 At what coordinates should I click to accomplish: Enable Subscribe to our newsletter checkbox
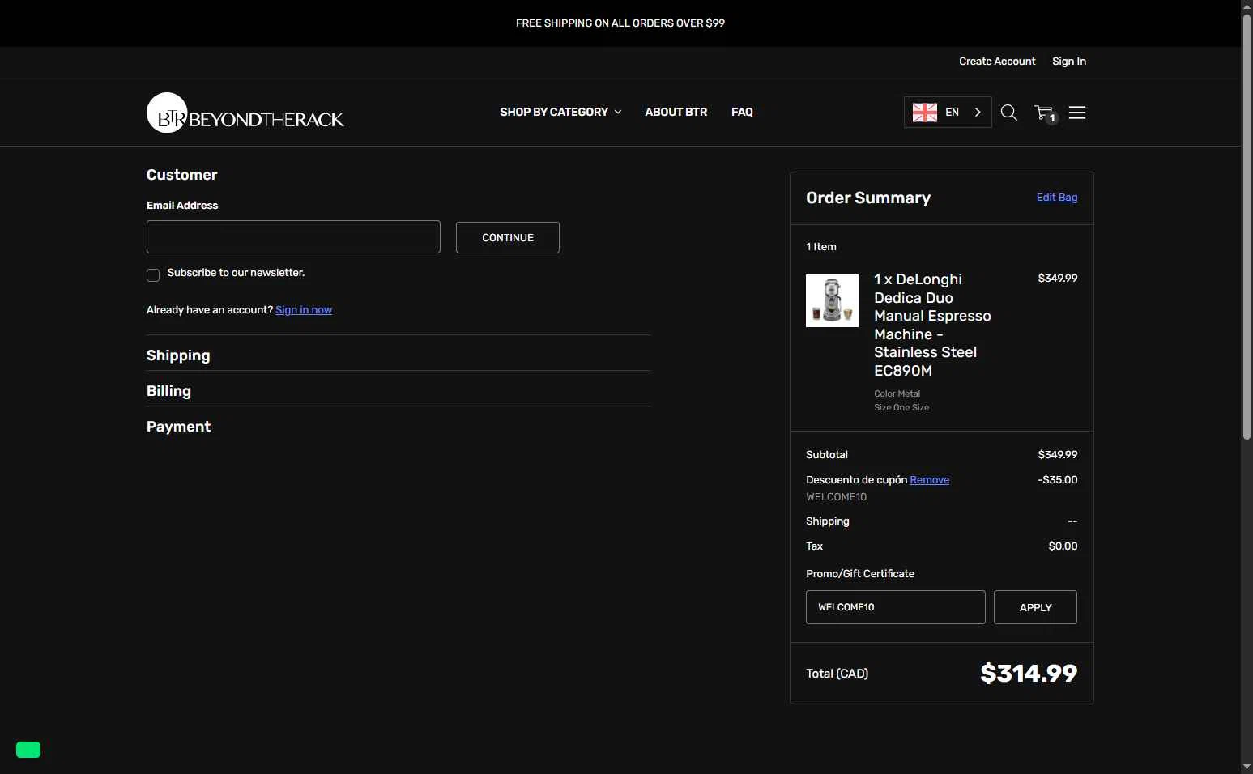[153, 275]
